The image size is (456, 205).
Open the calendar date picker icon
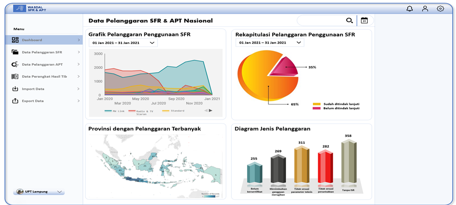[x=364, y=20]
